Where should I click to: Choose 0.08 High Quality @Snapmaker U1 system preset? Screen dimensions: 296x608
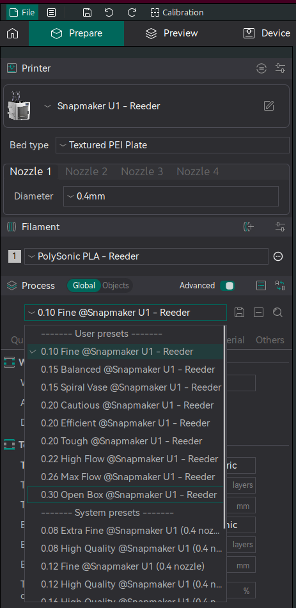(x=125, y=549)
